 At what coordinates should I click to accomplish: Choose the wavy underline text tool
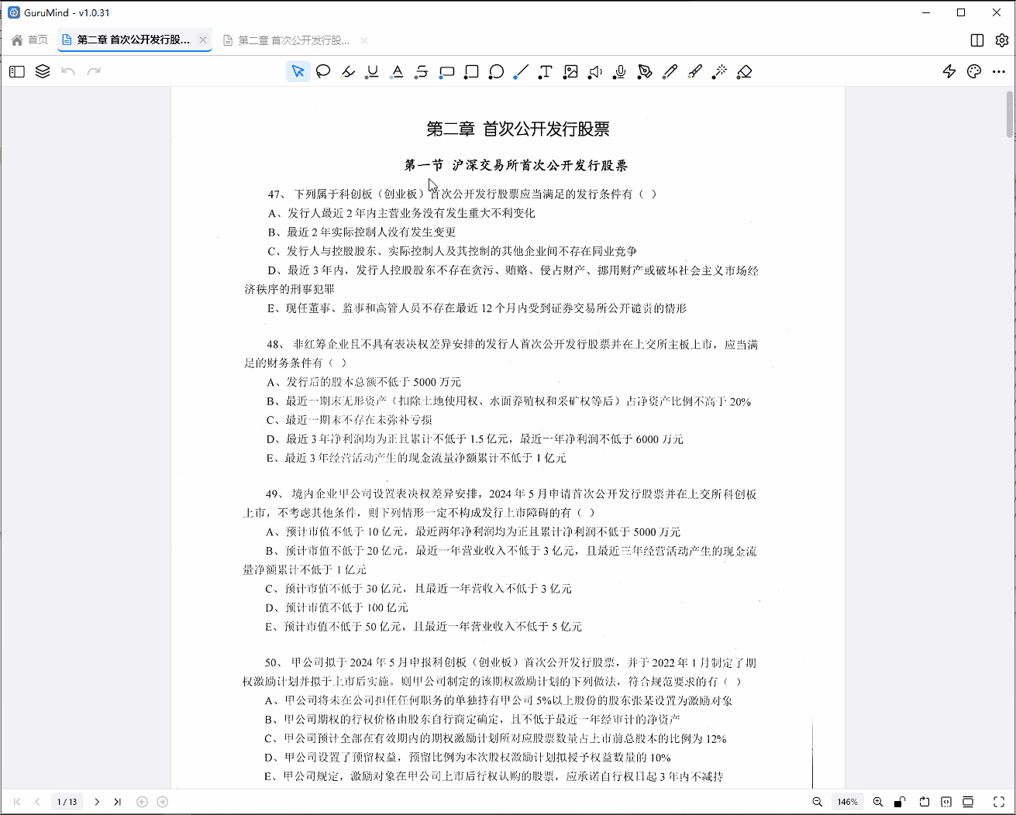tap(398, 71)
